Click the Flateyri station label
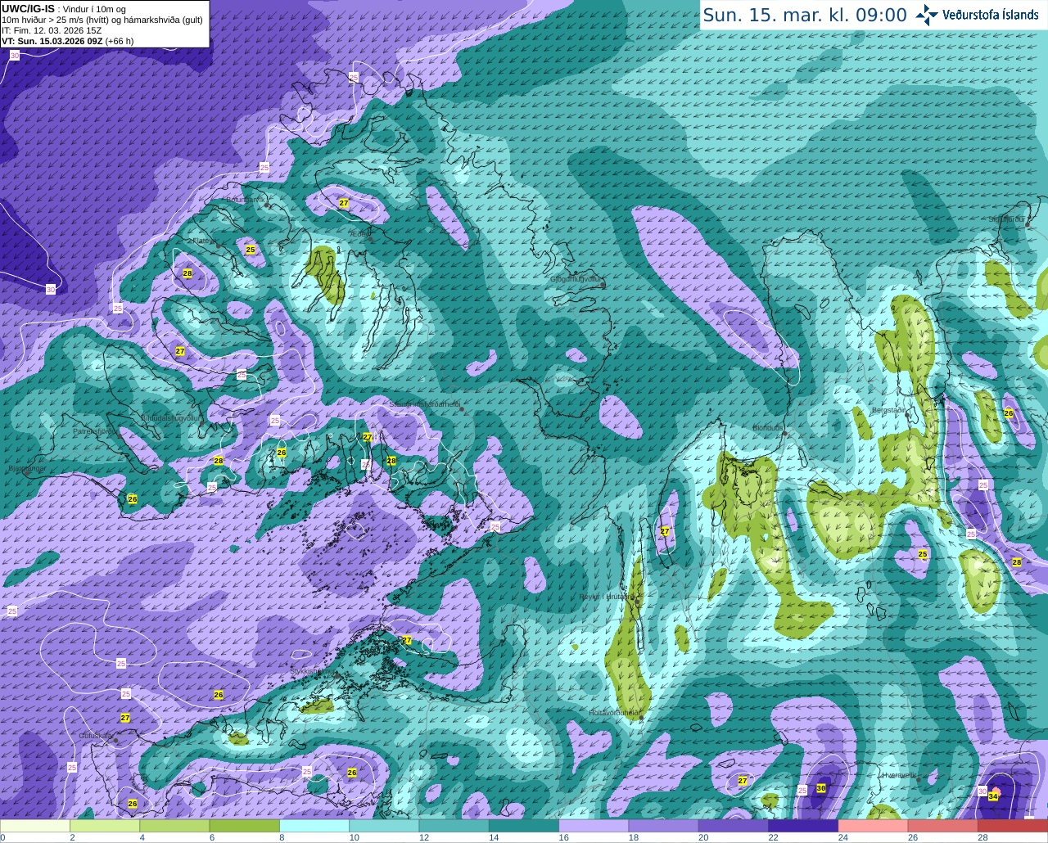The image size is (1048, 843). click(202, 241)
